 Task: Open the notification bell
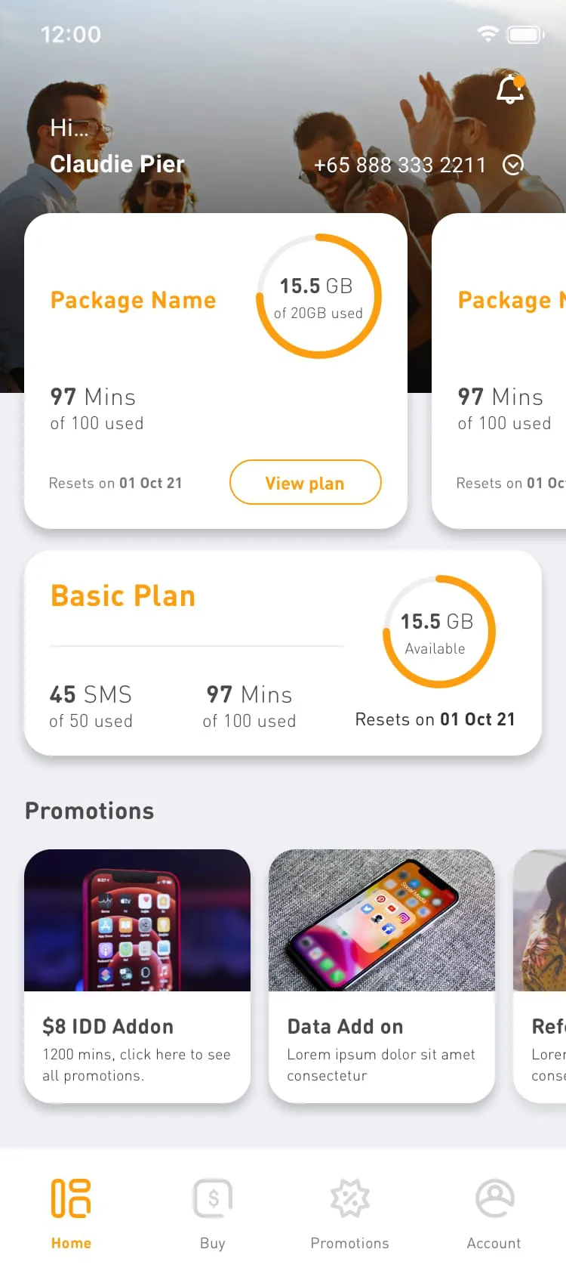pos(509,90)
